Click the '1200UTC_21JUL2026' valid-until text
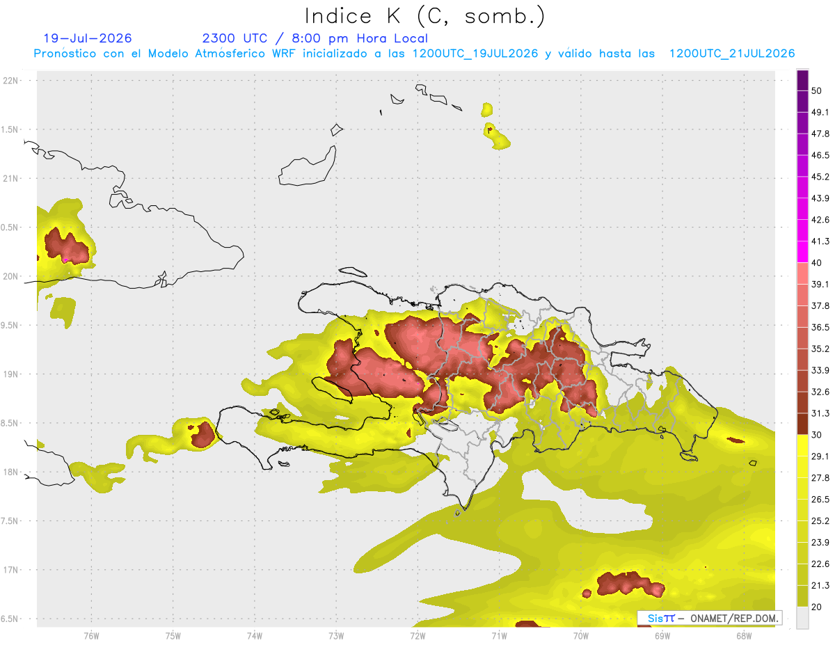Image resolution: width=835 pixels, height=645 pixels. pyautogui.click(x=732, y=54)
